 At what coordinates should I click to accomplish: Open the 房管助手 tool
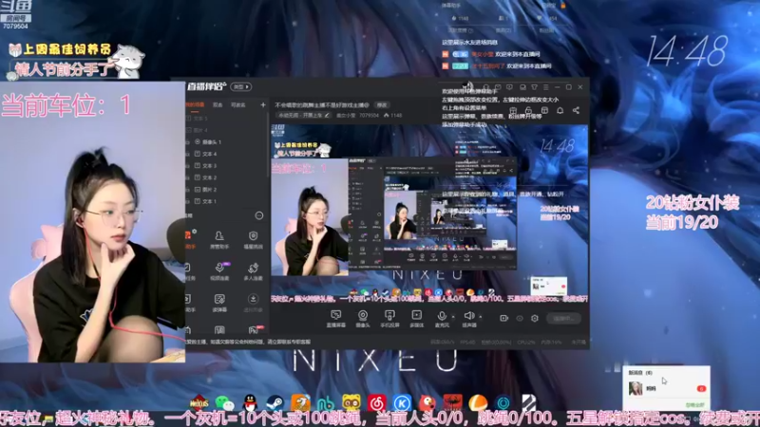tap(219, 240)
